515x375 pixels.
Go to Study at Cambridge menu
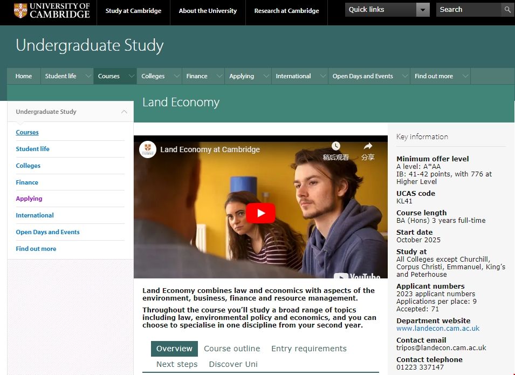133,11
